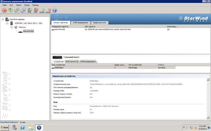Viewport: 211px width, 131px height.
Task: Click the Кластериз... column header
Action: click(173, 26)
